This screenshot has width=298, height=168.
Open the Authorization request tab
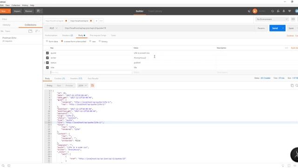(x=51, y=35)
